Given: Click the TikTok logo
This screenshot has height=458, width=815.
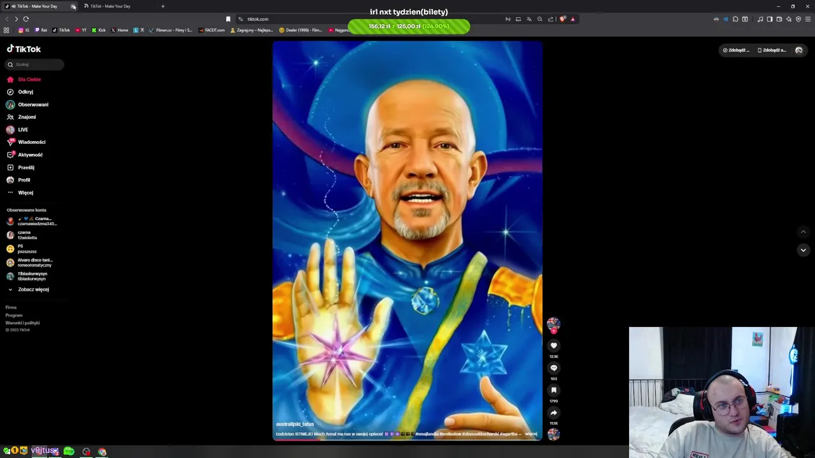Looking at the screenshot, I should click(24, 49).
